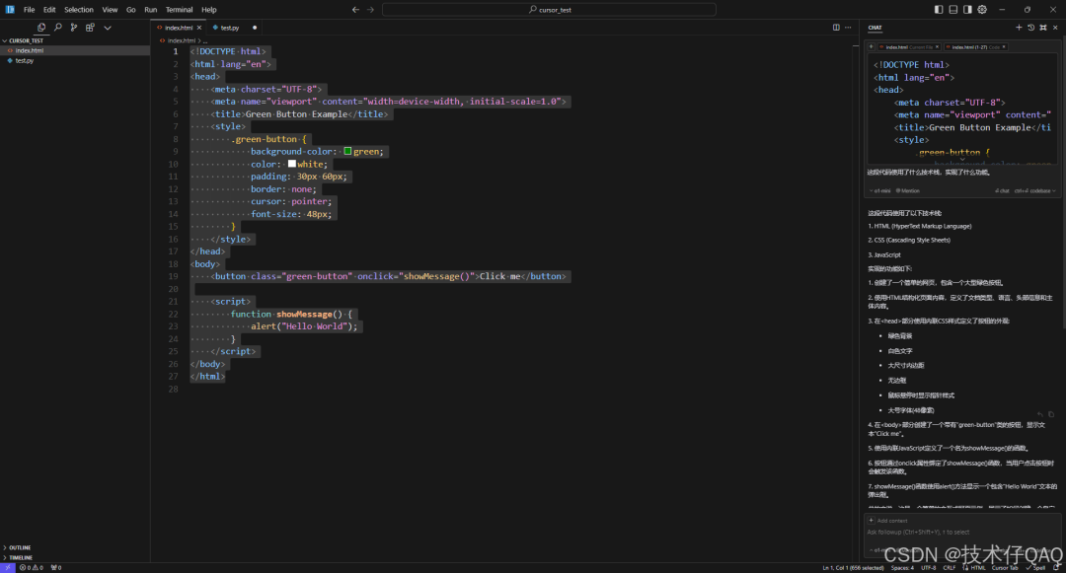Toggle the bottom panel layout icon
Screen dimensions: 1066x573
click(953, 10)
